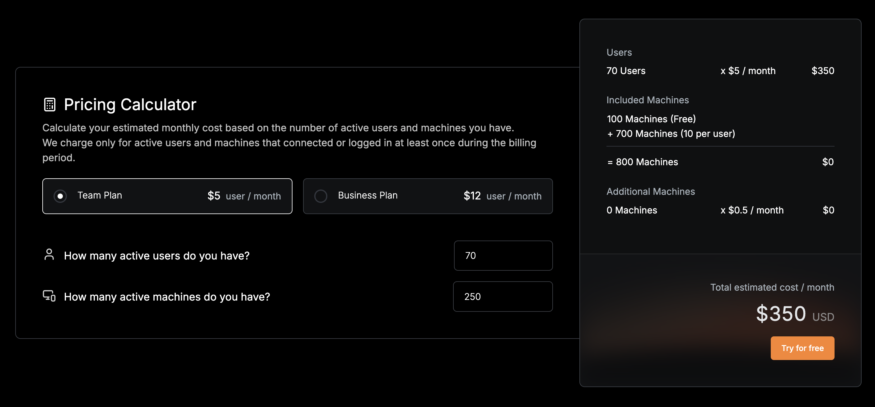Viewport: 875px width, 407px height.
Task: Click the Team Plan card
Action: click(167, 196)
